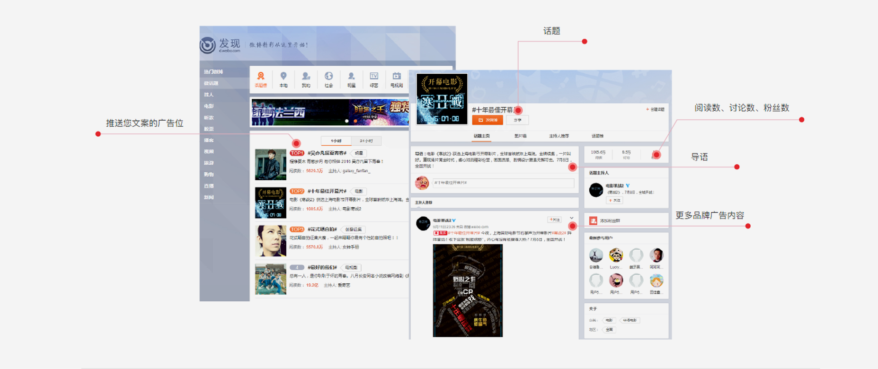Select the 综艺 TV icon
The image size is (878, 369).
point(374,76)
